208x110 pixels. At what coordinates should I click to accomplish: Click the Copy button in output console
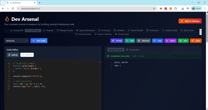pyautogui.click(x=178, y=56)
